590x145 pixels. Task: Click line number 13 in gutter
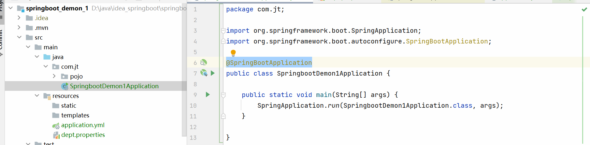pos(193,138)
